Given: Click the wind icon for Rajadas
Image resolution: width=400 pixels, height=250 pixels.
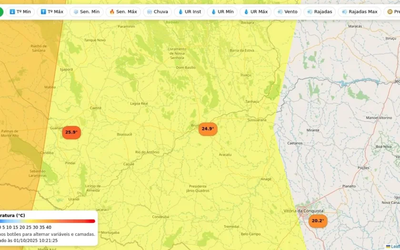Looking at the screenshot, I should (310, 12).
